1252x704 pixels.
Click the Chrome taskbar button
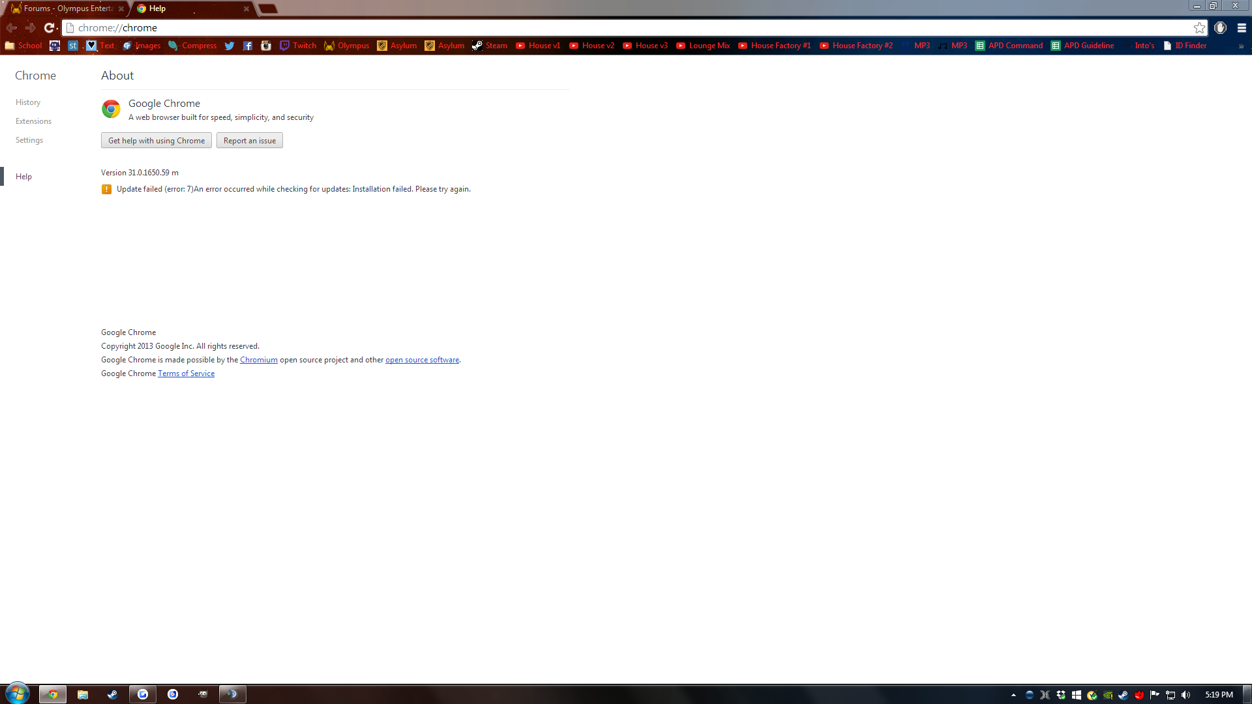pos(53,695)
